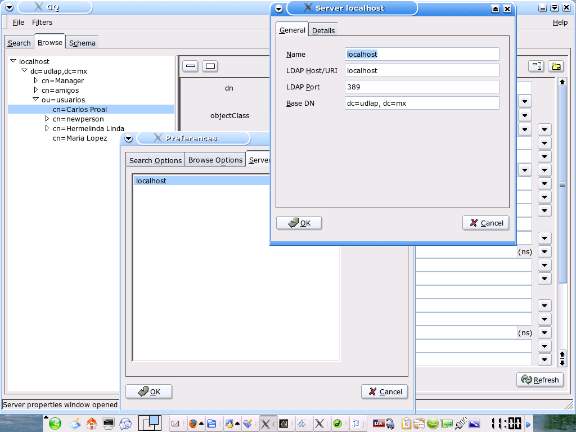
Task: Cancel the Server localhost dialog
Action: tap(486, 223)
